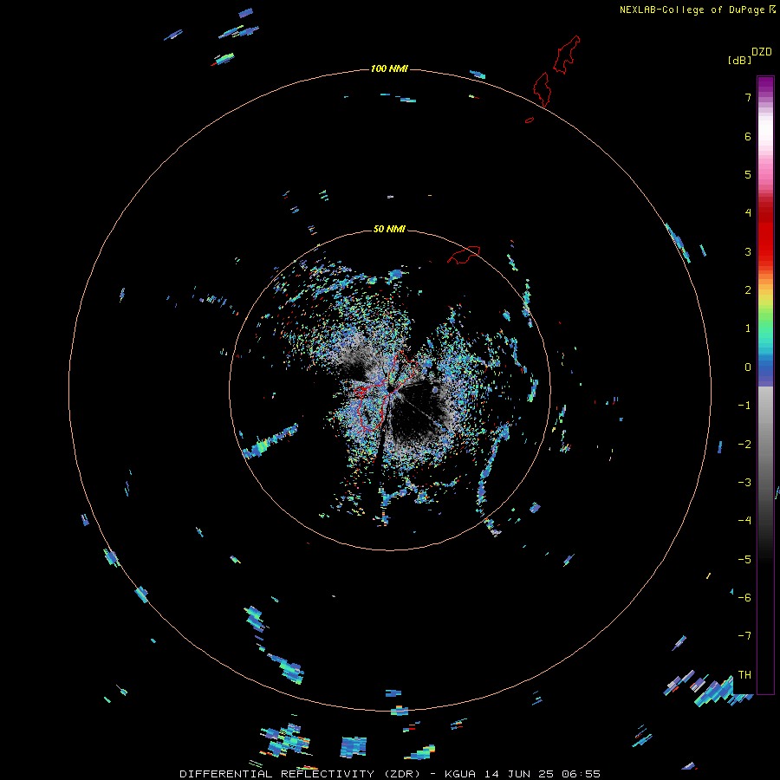
Task: Click the KGUA station identifier in the caption
Action: (x=460, y=774)
